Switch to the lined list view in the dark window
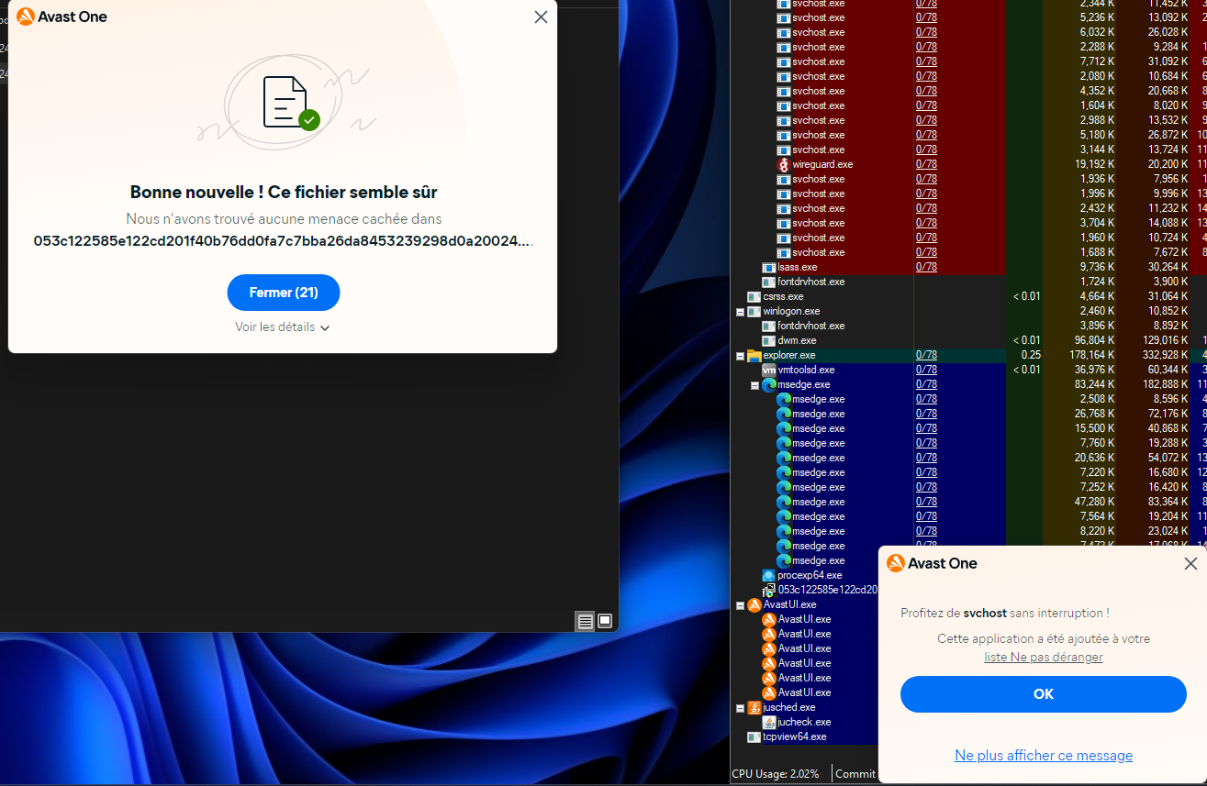The image size is (1207, 786). tap(585, 621)
